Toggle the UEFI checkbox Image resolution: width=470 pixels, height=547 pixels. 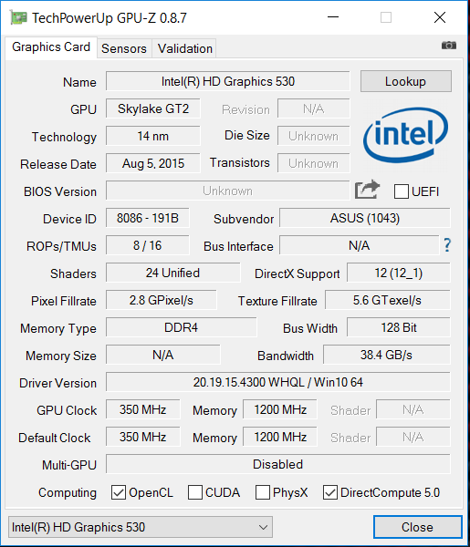[x=401, y=191]
